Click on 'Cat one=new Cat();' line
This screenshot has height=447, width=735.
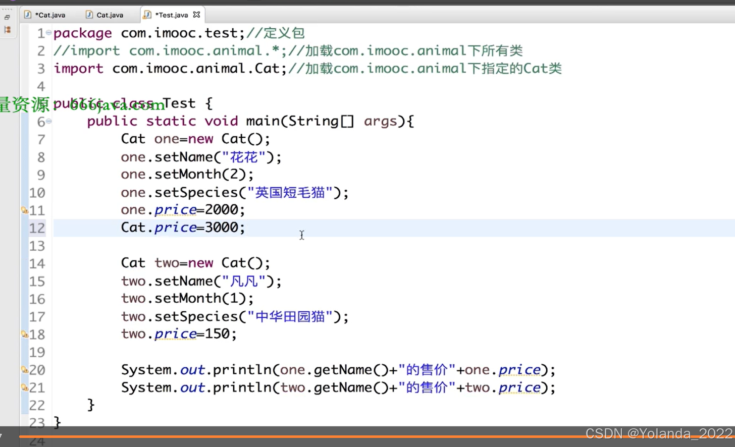(x=196, y=139)
